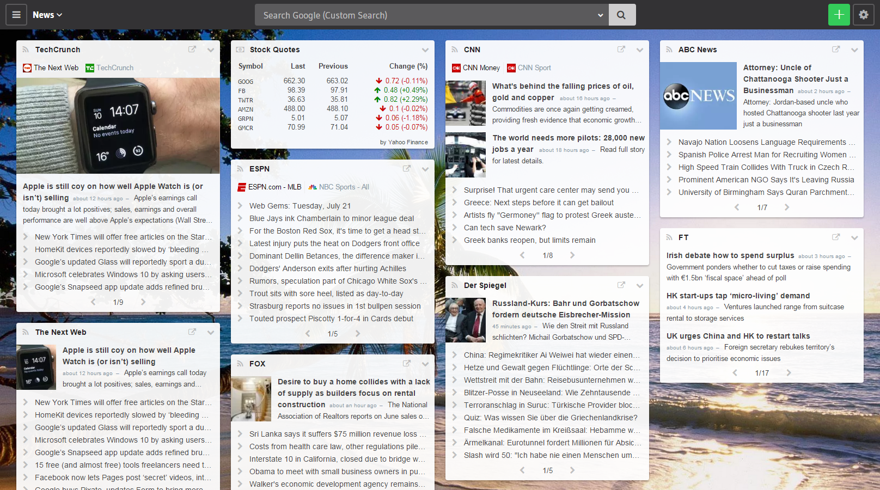The width and height of the screenshot is (880, 490).
Task: Open settings gear icon
Action: tap(864, 15)
